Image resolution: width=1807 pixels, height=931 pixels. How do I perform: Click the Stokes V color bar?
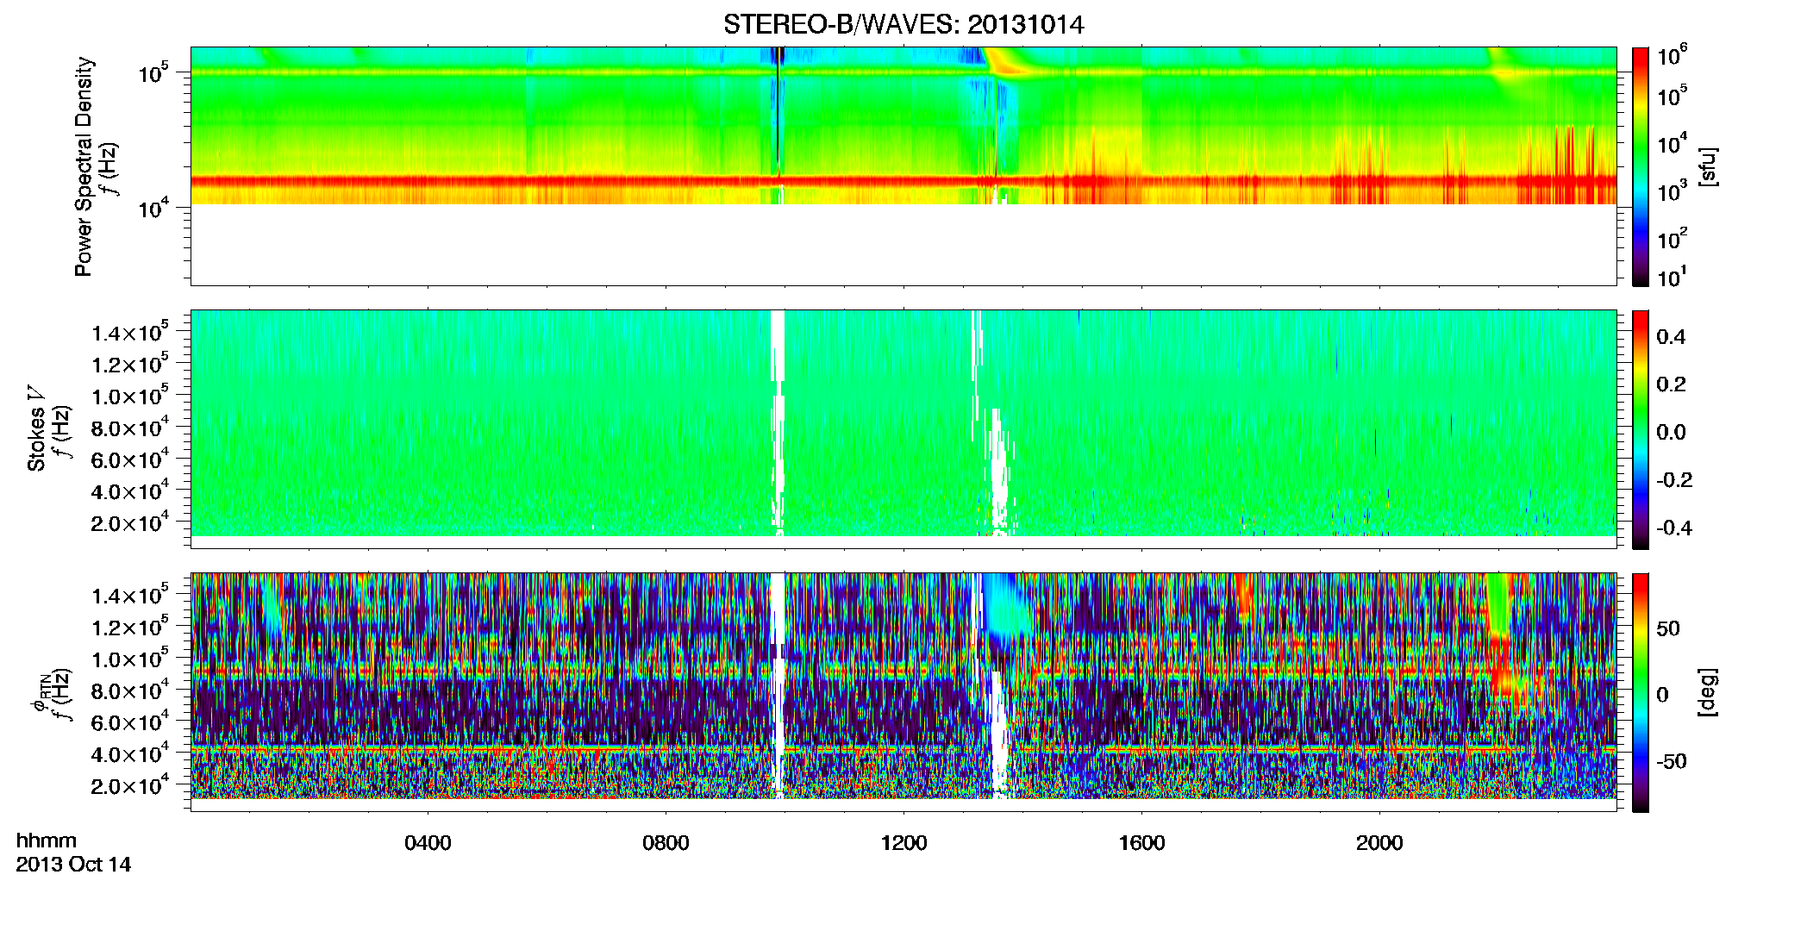(1641, 429)
